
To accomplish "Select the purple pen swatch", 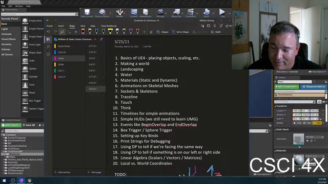I will coord(131,32).
